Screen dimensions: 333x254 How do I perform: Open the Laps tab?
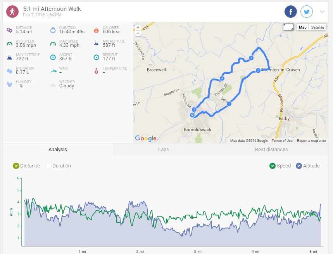point(163,150)
